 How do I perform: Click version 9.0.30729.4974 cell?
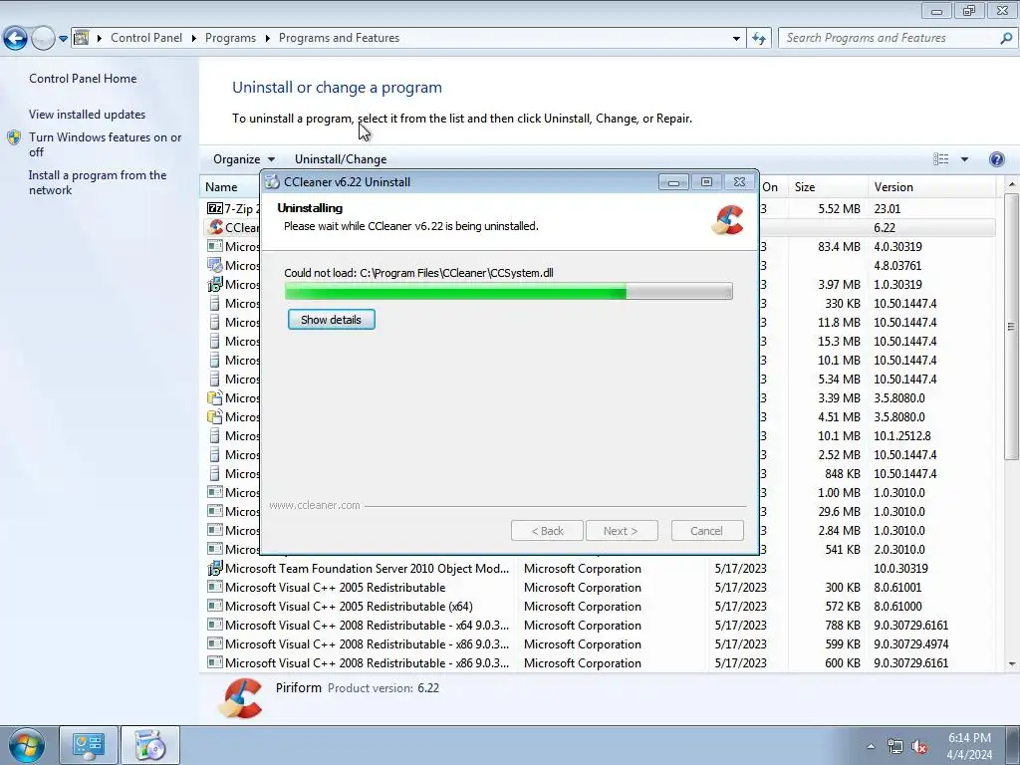(x=910, y=644)
